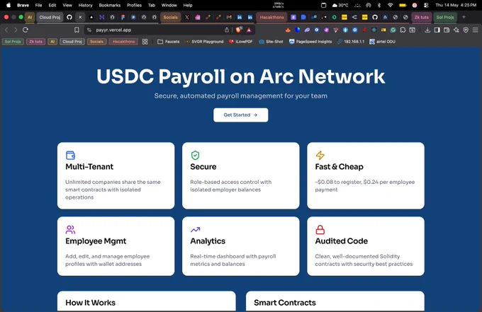
Task: Collapse the Hacakthons tab group label
Action: pyautogui.click(x=271, y=17)
